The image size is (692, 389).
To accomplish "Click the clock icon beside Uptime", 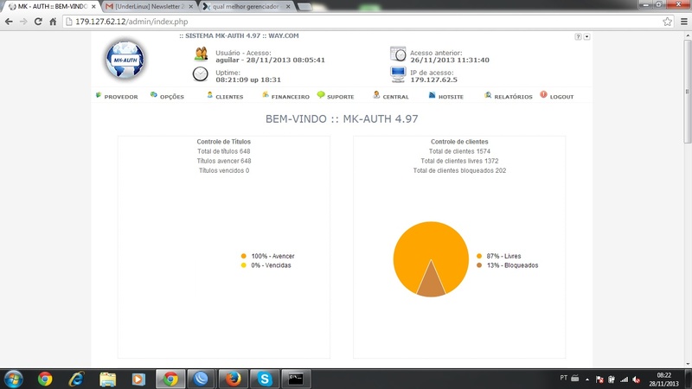I will pyautogui.click(x=200, y=73).
